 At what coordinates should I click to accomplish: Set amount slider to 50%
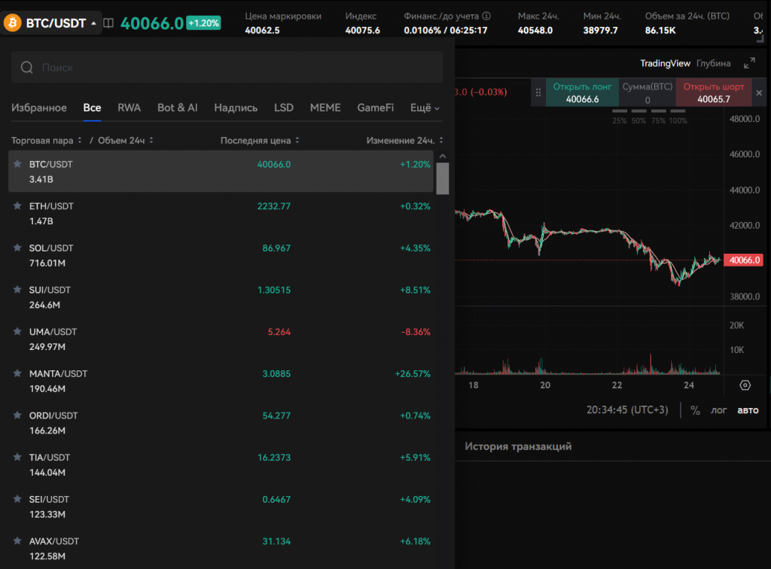coord(638,120)
